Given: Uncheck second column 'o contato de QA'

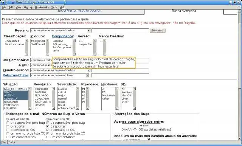Looking at the screenshot, I should coord(48,130).
